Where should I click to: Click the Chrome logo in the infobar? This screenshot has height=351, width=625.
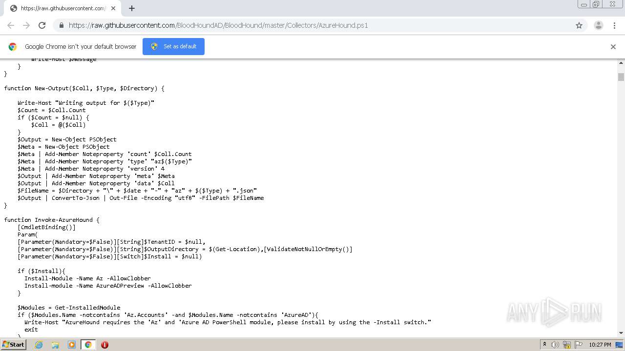click(x=13, y=47)
